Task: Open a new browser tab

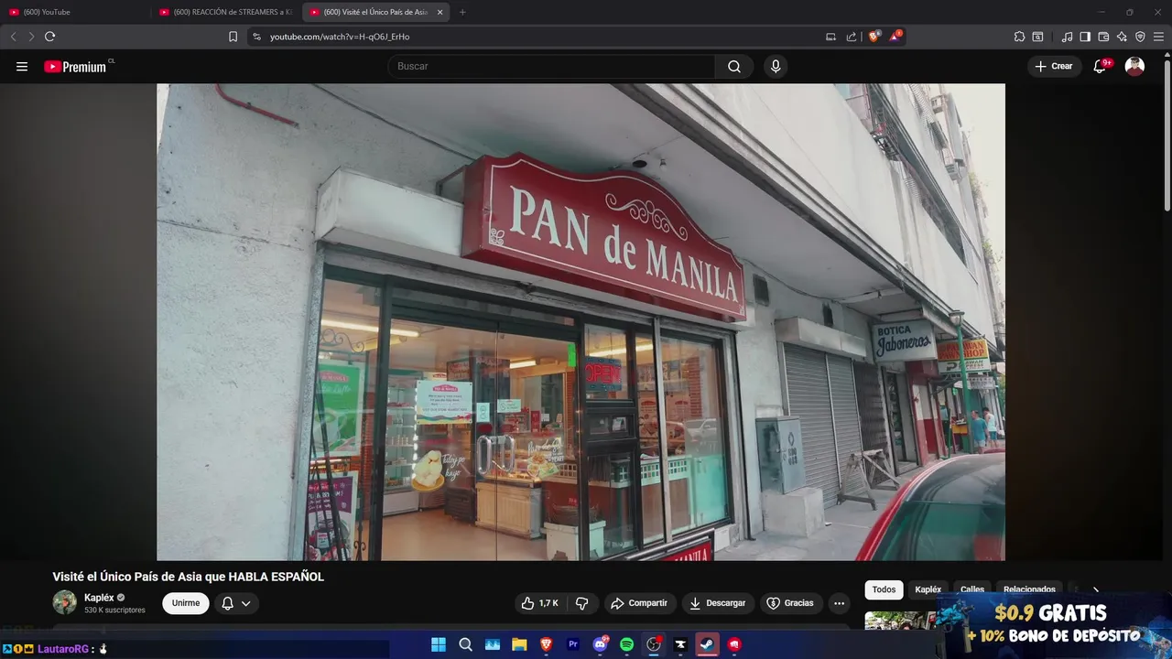Action: point(462,12)
